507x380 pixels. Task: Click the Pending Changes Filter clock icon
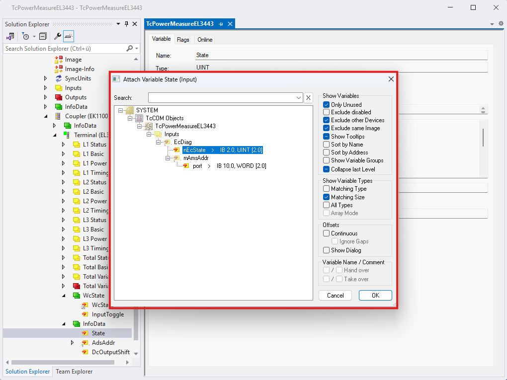point(26,36)
